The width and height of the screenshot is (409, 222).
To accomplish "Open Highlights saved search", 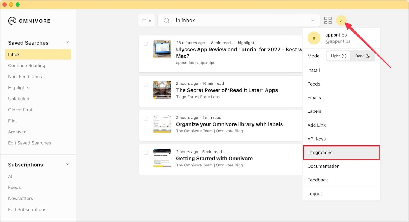I will [x=19, y=88].
